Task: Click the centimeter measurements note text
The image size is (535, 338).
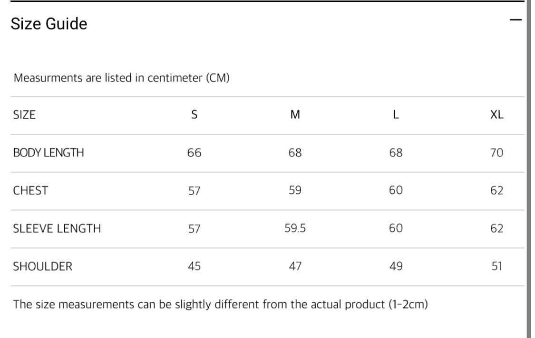Action: (x=122, y=78)
